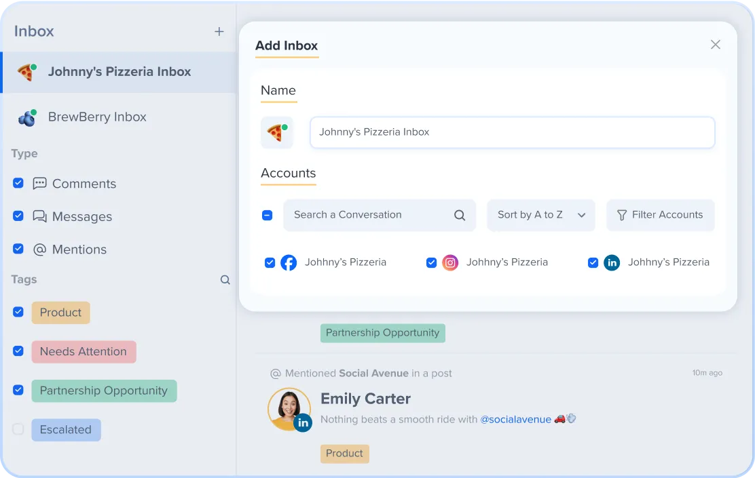The width and height of the screenshot is (755, 478).
Task: Uncheck the Comments type checkbox
Action: pyautogui.click(x=18, y=183)
